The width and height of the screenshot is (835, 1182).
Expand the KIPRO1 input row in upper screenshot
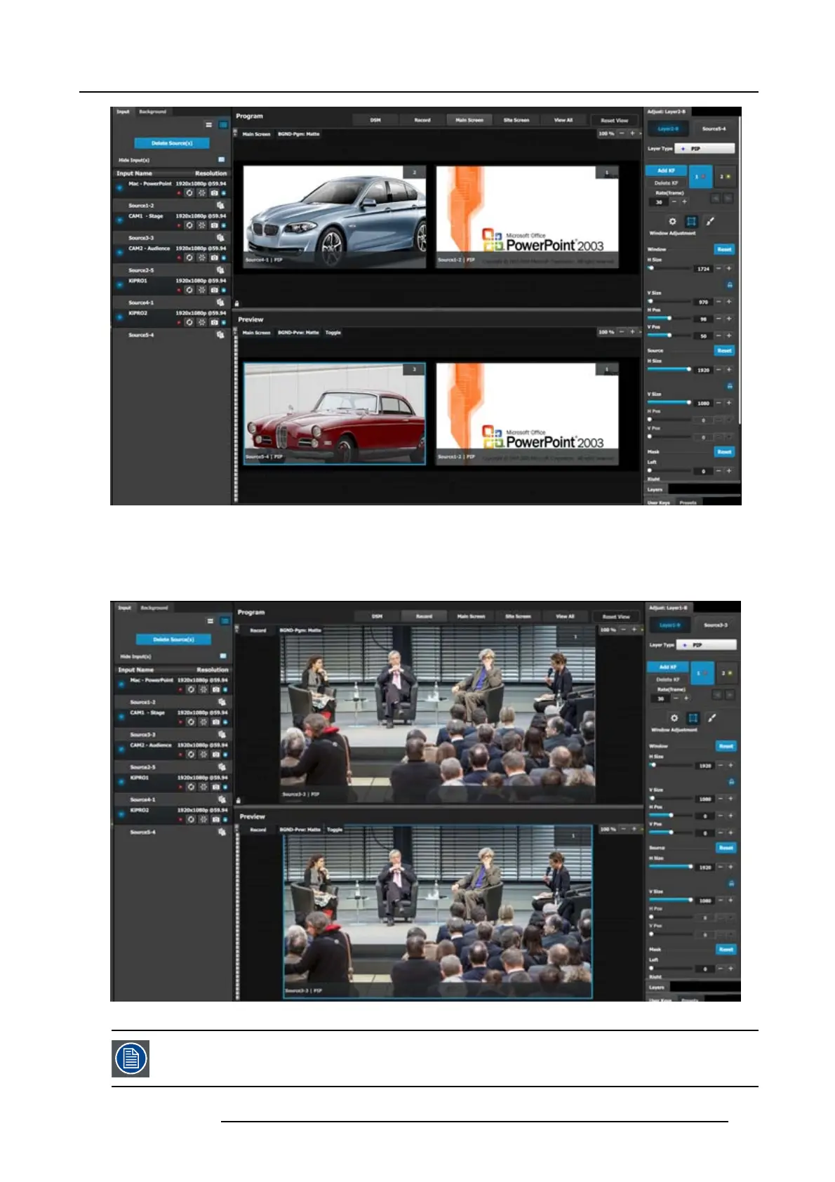119,284
